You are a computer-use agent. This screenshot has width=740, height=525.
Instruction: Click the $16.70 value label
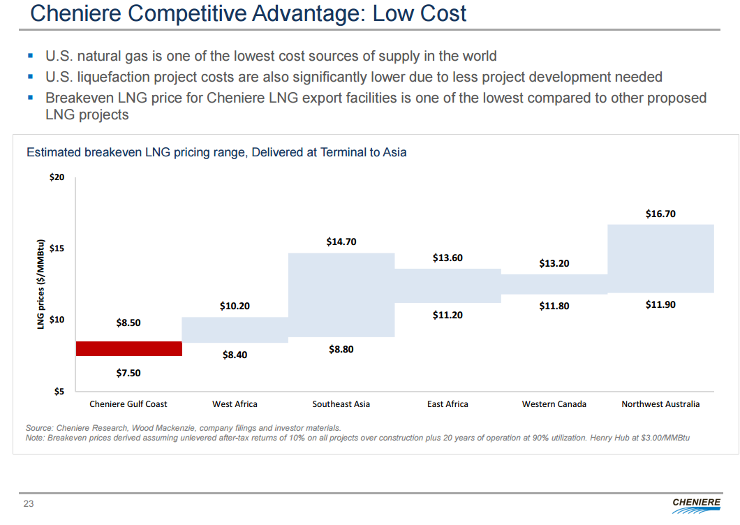tap(660, 214)
